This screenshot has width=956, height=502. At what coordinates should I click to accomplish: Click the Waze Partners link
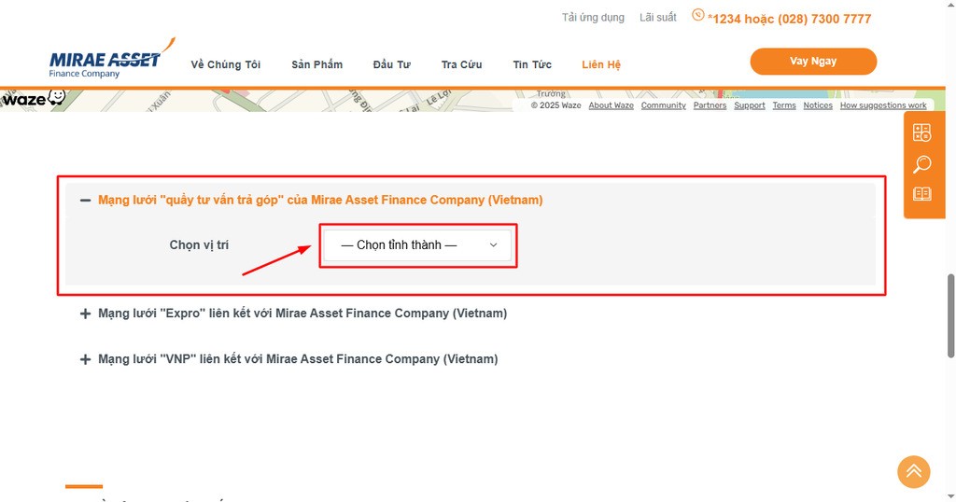(710, 105)
